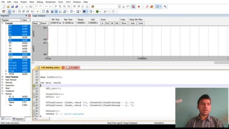
Task: Expand the CPSR register node
Action: click(x=6, y=71)
